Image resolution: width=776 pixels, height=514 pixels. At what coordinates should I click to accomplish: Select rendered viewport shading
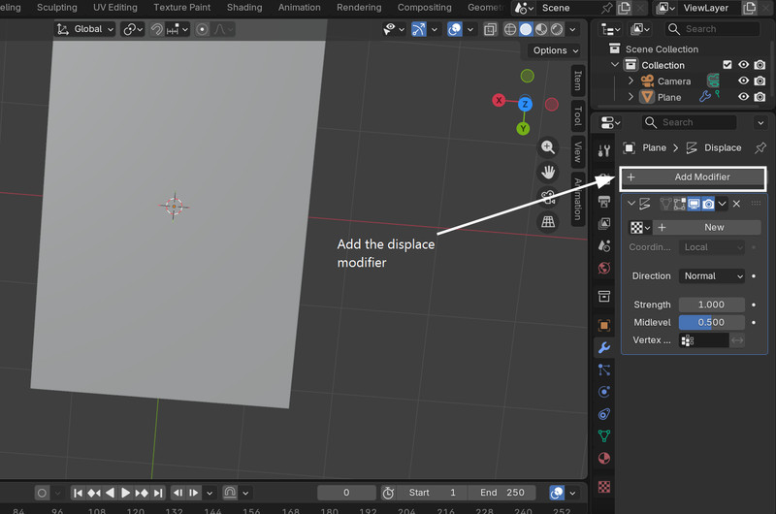coord(557,30)
